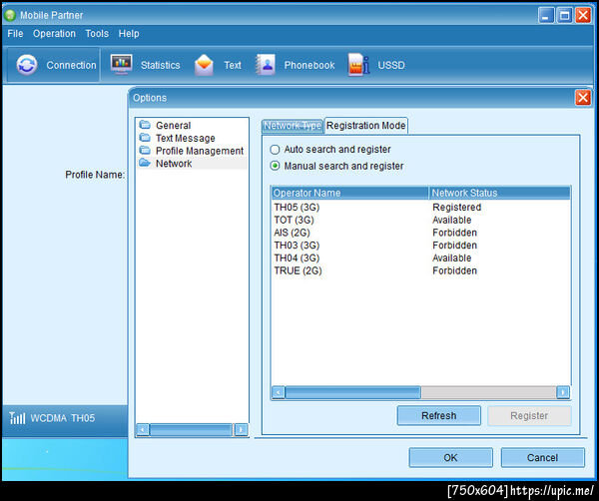Select the TH03 (3G) operator row
Viewport: 599px width, 501px height.
[421, 245]
